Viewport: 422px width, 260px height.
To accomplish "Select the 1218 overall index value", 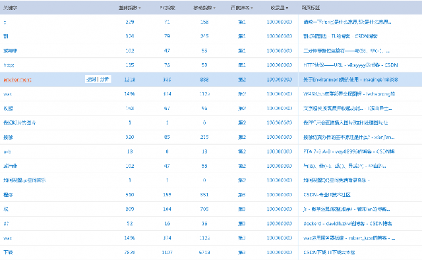I will tap(130, 80).
